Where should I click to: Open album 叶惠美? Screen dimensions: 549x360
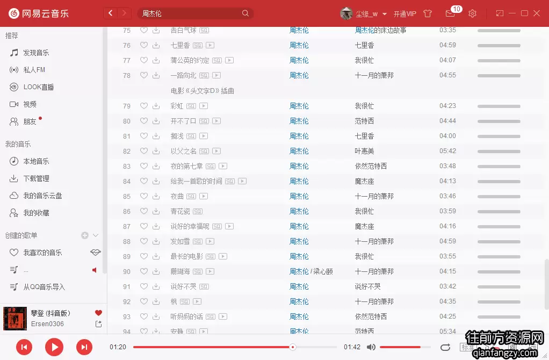[x=365, y=151]
